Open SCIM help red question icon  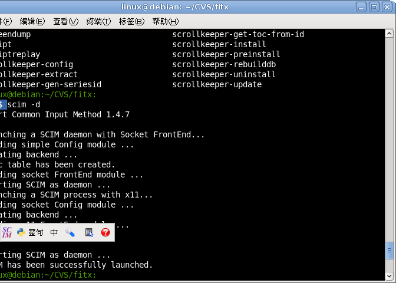click(105, 232)
